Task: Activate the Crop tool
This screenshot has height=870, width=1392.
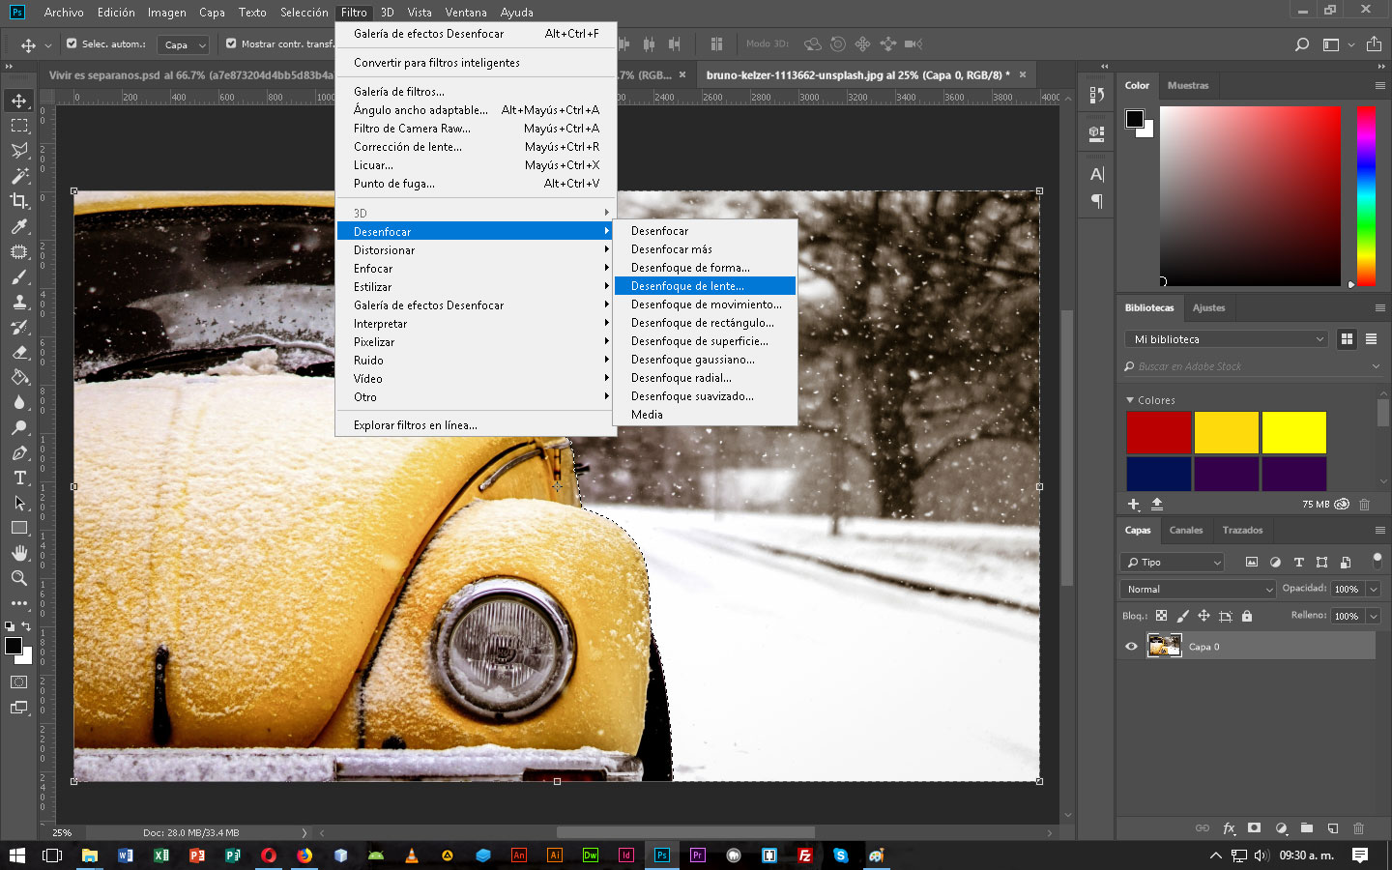Action: coord(19,201)
